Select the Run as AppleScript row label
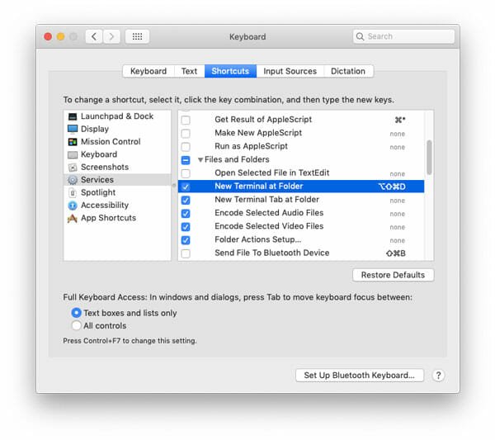495x440 pixels. [251, 146]
